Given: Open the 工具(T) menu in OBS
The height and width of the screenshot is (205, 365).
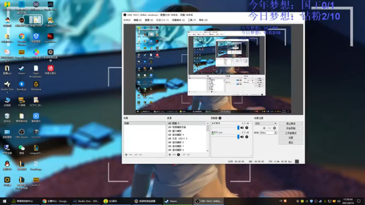Looking at the screenshot, I should [x=192, y=20].
